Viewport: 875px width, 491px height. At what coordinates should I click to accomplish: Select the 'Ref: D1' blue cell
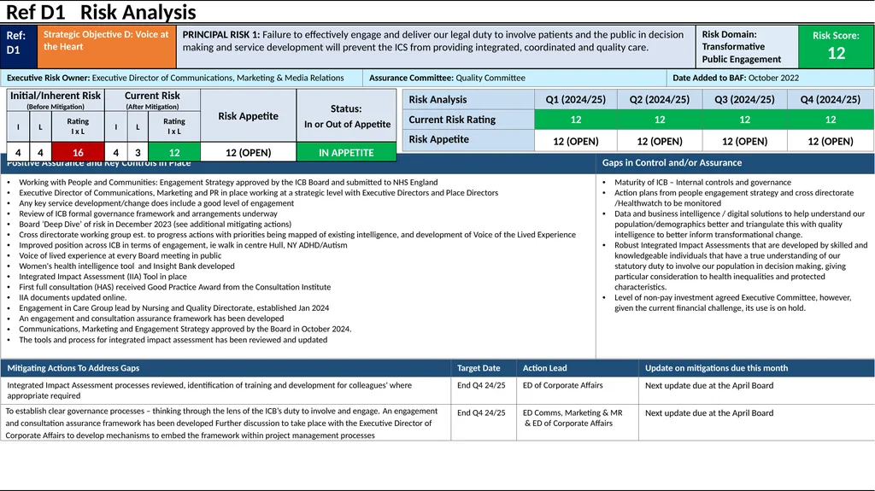coord(19,46)
